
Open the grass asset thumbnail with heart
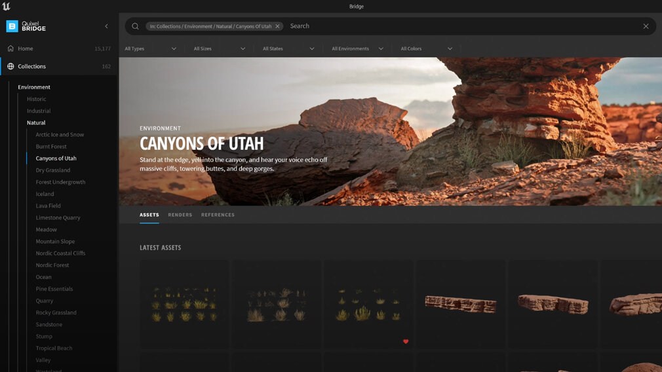(368, 304)
